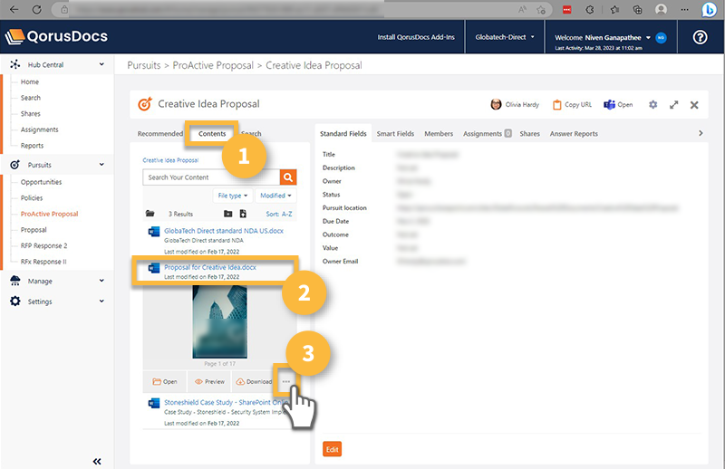725x469 pixels.
Task: Reload the page with refresh icon
Action: (x=37, y=9)
